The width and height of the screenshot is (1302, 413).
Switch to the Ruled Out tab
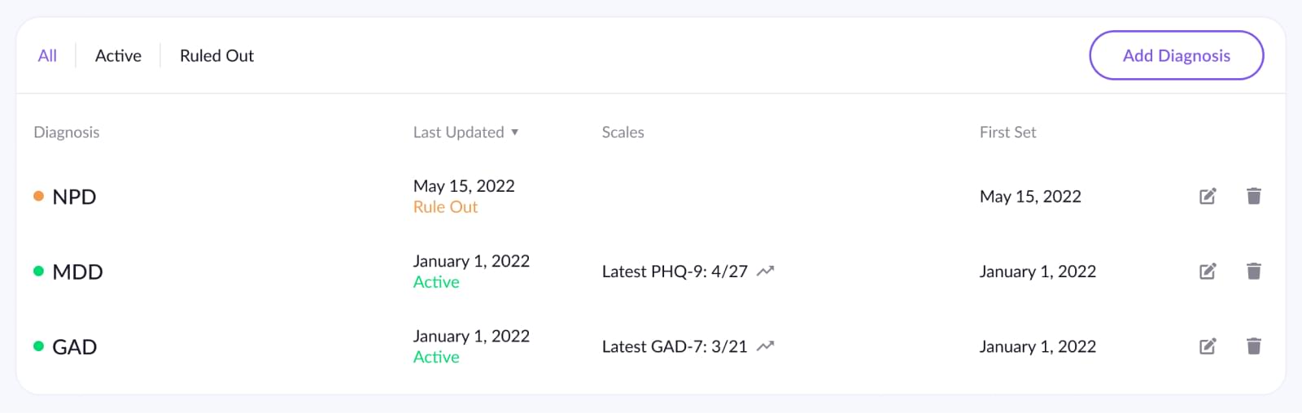point(216,55)
